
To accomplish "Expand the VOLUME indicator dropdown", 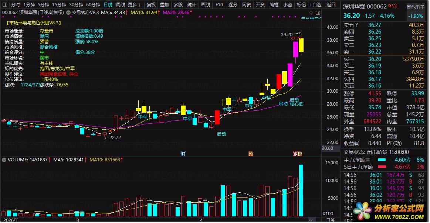I will [4, 160].
